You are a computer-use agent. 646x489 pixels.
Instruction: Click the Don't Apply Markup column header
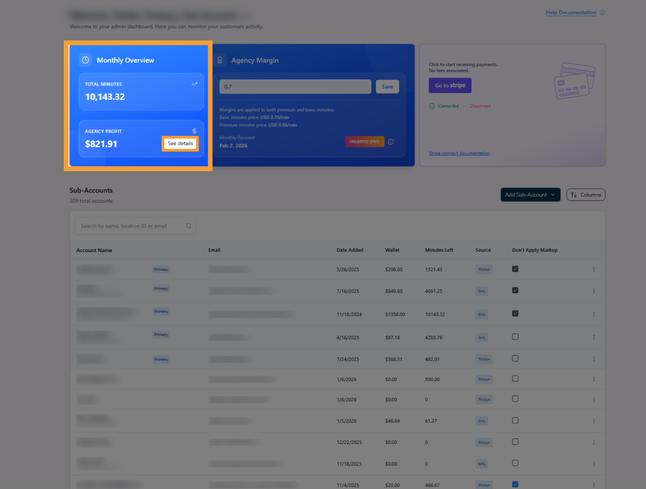tap(535, 250)
